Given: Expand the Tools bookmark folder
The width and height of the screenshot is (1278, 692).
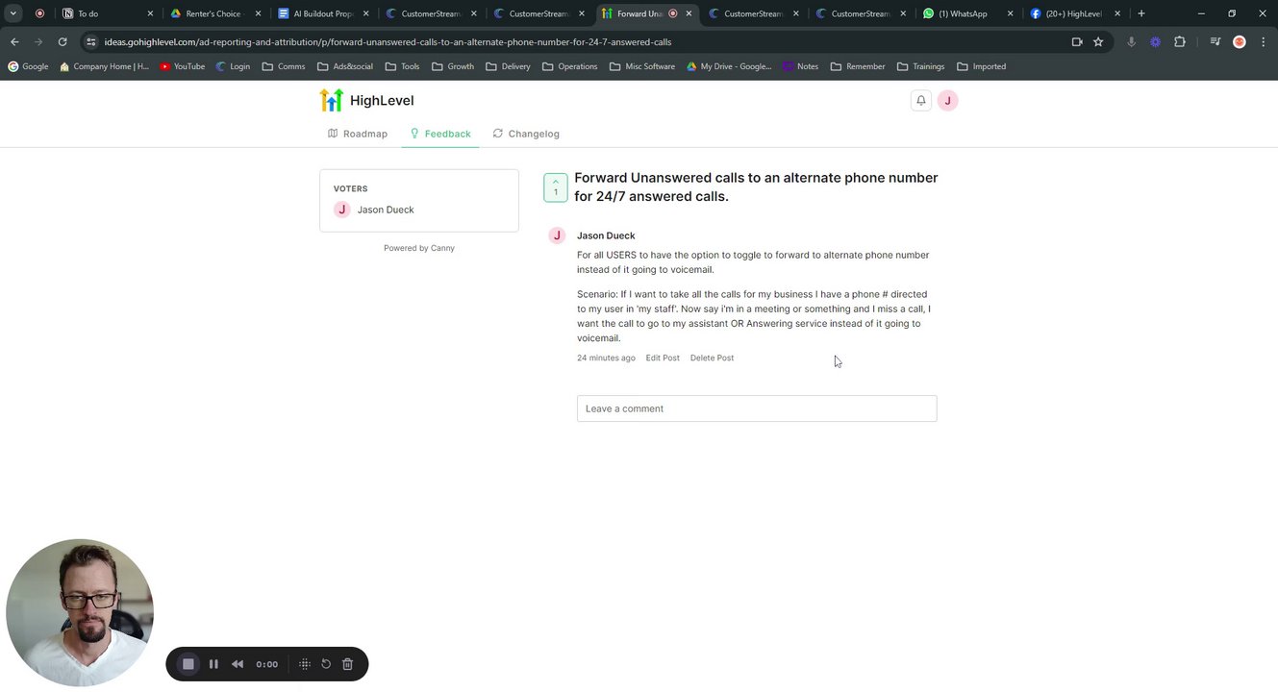Looking at the screenshot, I should (402, 66).
